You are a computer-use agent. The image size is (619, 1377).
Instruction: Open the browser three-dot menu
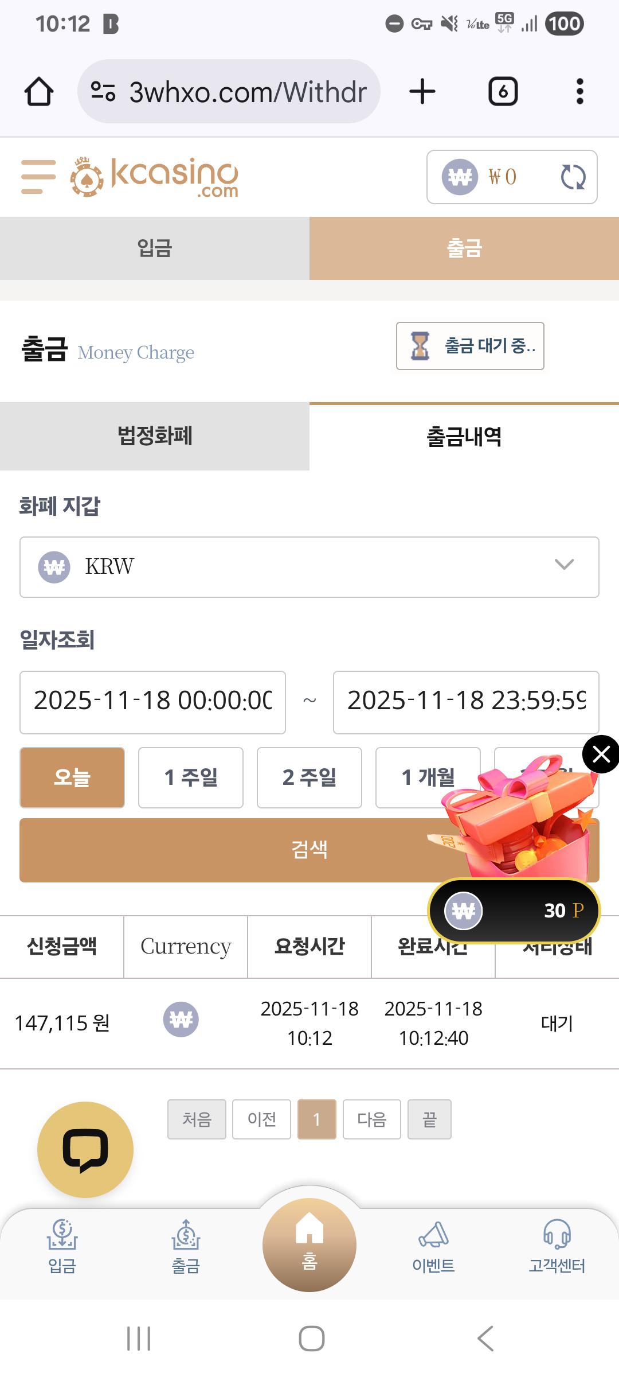579,92
